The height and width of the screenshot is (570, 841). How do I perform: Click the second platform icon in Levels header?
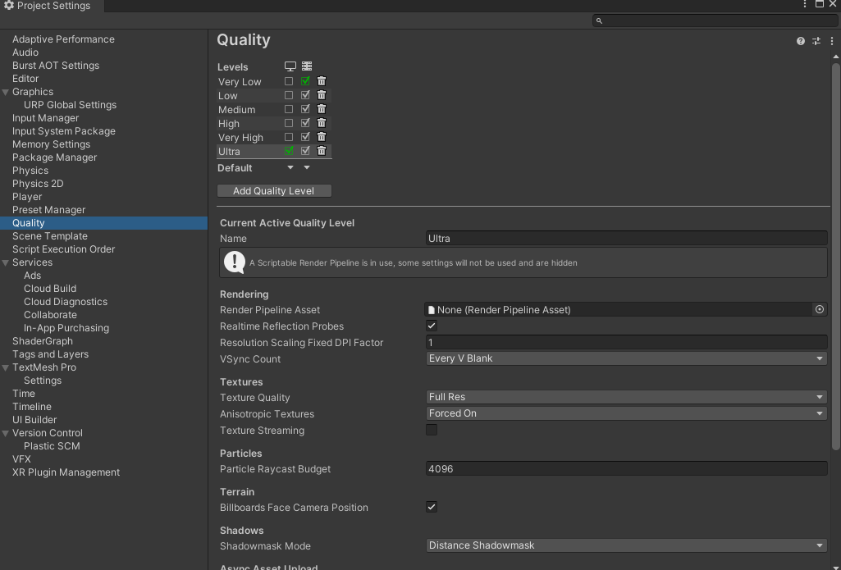[x=306, y=66]
